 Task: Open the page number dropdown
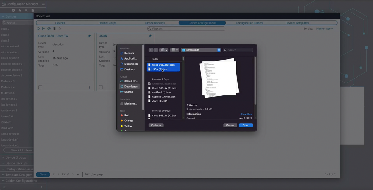(64, 174)
